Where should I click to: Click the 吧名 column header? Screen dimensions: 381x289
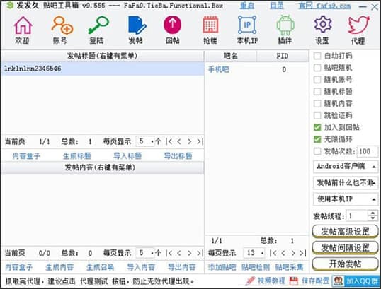[231, 57]
